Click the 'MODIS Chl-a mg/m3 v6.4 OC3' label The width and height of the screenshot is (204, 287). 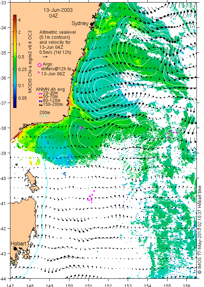pos(30,61)
